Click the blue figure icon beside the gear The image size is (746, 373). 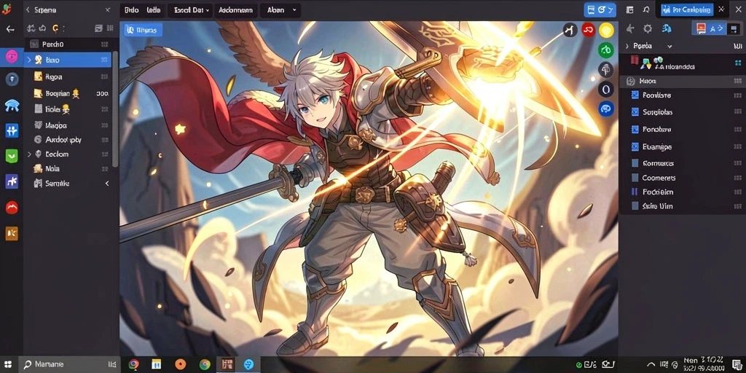667,29
